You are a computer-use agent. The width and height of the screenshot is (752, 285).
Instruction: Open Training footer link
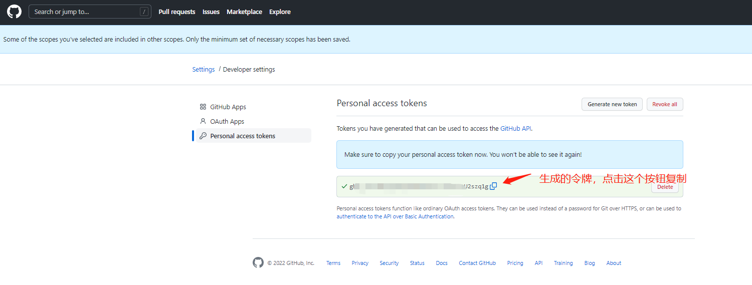pos(563,263)
